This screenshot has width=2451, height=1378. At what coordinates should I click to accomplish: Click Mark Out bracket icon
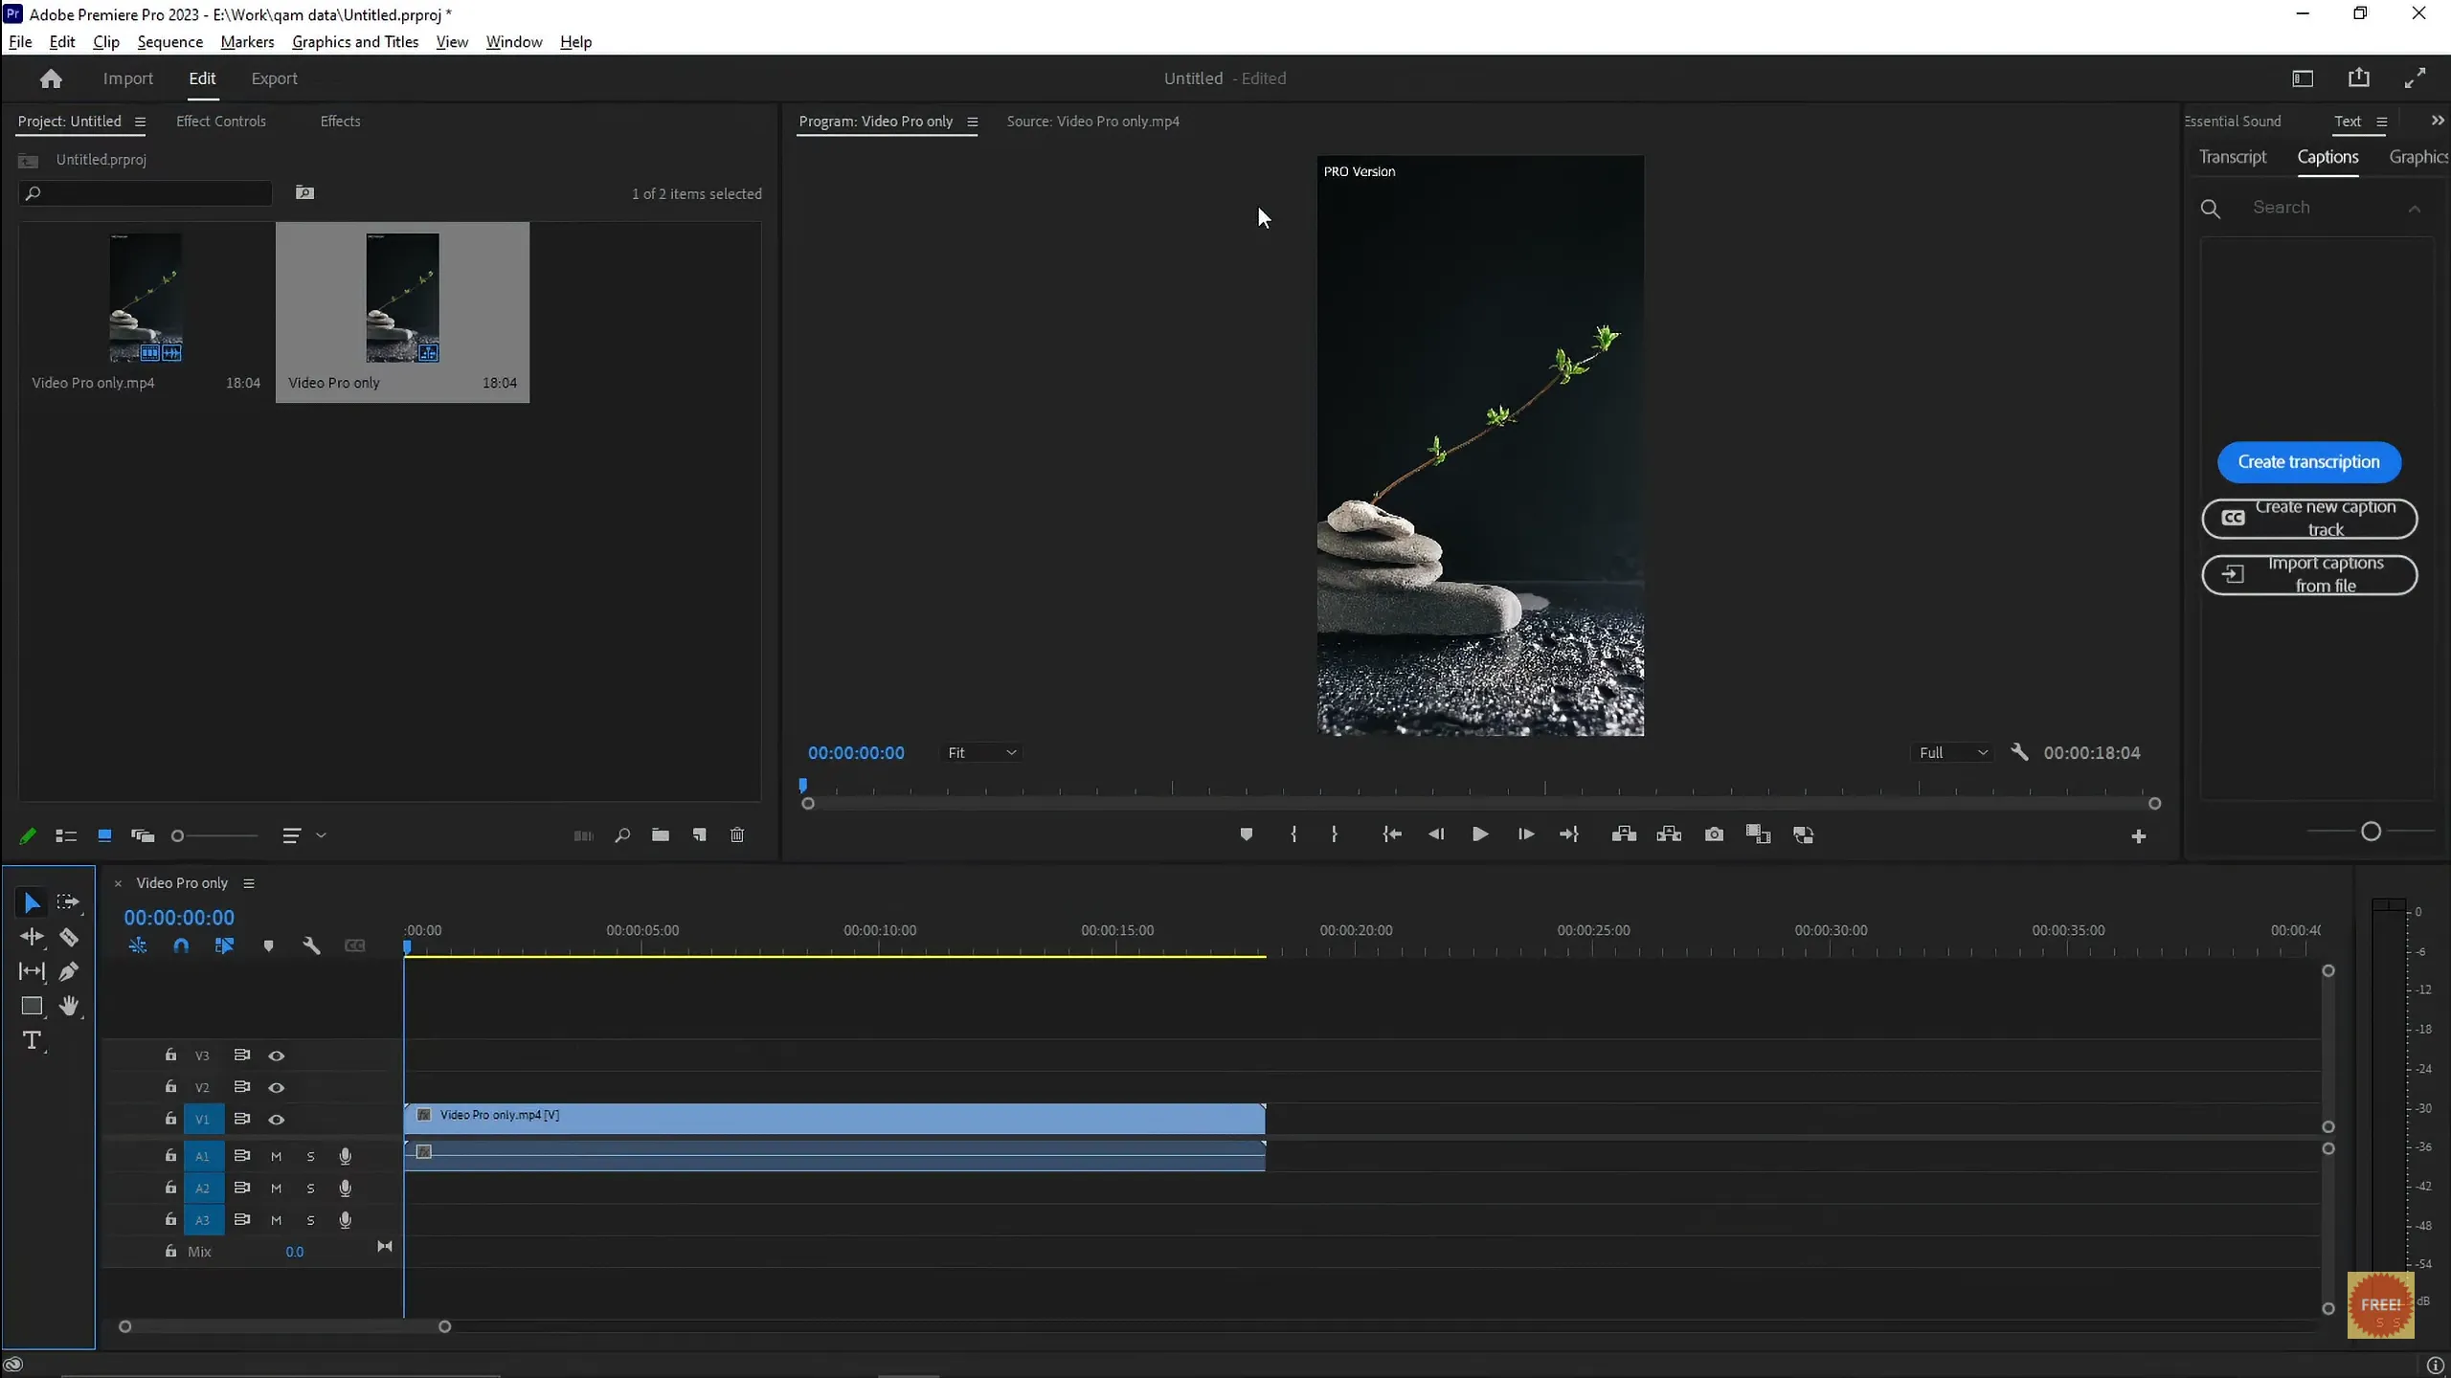click(x=1335, y=834)
